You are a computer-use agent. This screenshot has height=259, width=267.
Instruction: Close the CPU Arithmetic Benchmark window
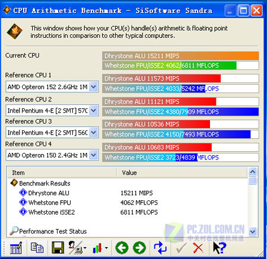click(x=256, y=10)
